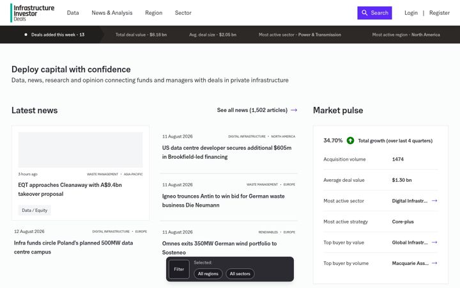460x288 pixels.
Task: Click RENEWABLES tag on Omnes article
Action: pos(268,232)
